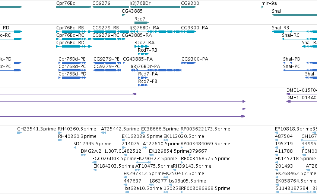The width and height of the screenshot is (317, 194).
Task: Select the bs63e10.5prime EST
Action: click(127, 193)
